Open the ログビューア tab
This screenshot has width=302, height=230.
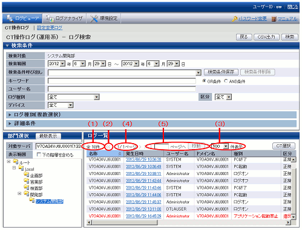coord(22,19)
